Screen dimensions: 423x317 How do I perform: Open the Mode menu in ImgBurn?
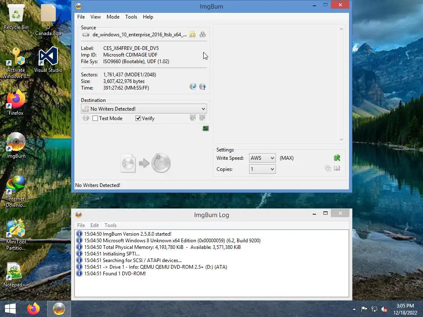click(113, 17)
